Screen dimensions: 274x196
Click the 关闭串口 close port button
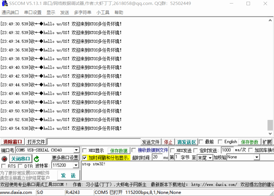21,159
